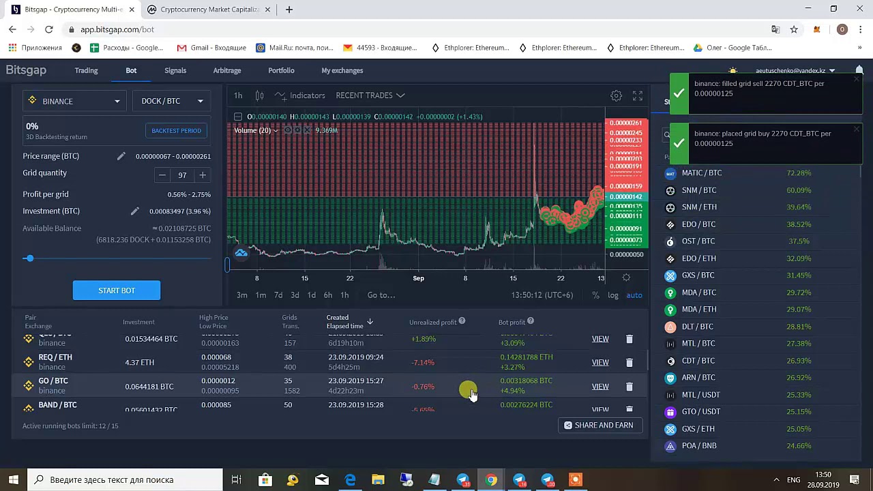Remove Volume indicator with X icon

(308, 130)
